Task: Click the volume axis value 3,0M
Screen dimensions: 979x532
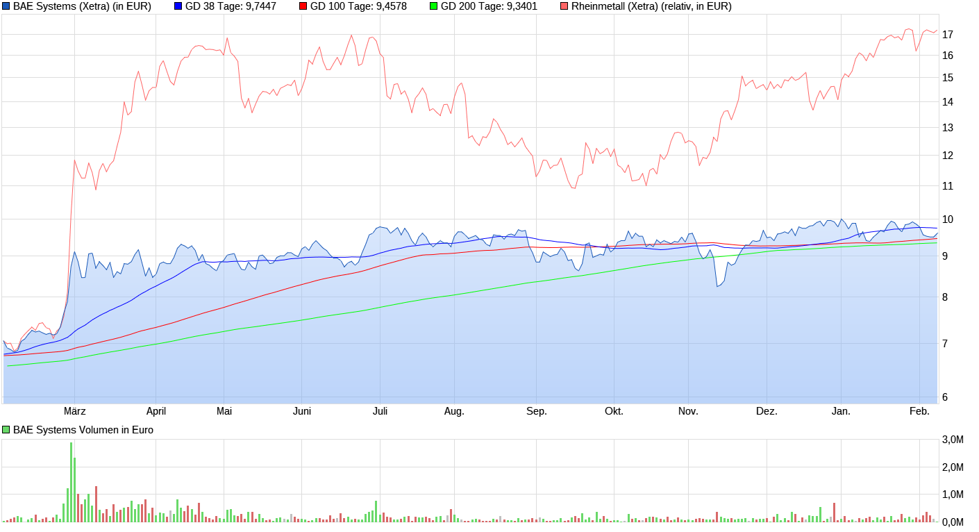Action: (953, 440)
